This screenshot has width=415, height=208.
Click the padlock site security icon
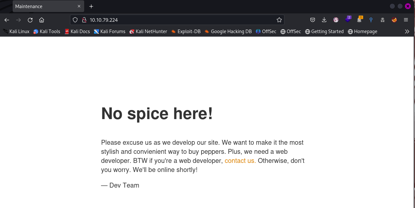(84, 20)
